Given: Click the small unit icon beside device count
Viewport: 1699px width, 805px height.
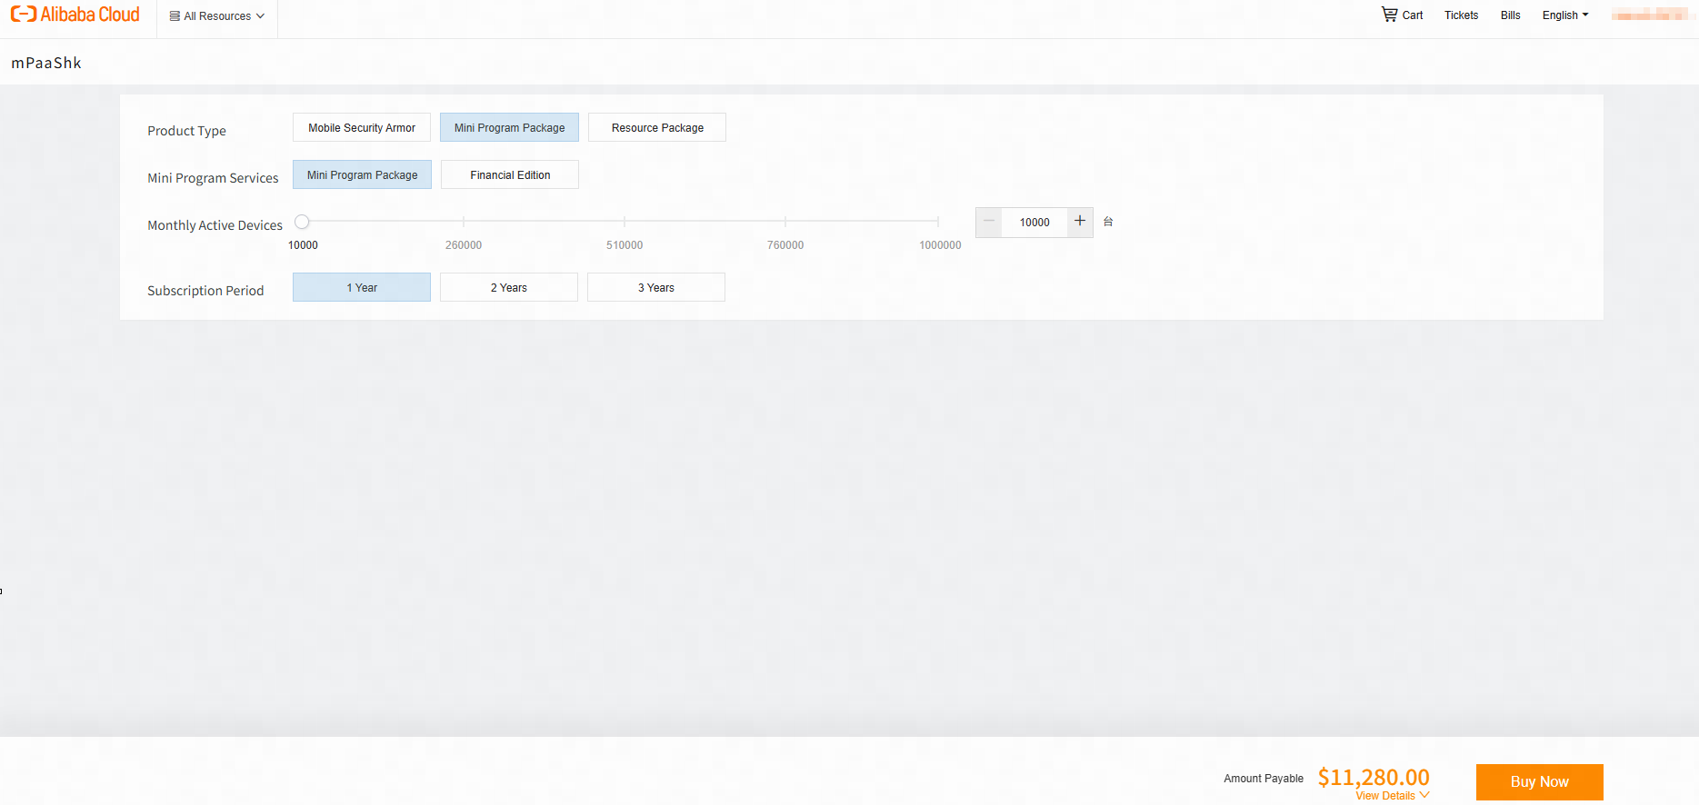Looking at the screenshot, I should (x=1108, y=222).
